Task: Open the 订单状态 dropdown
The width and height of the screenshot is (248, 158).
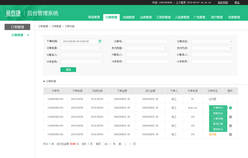Action: (212, 41)
